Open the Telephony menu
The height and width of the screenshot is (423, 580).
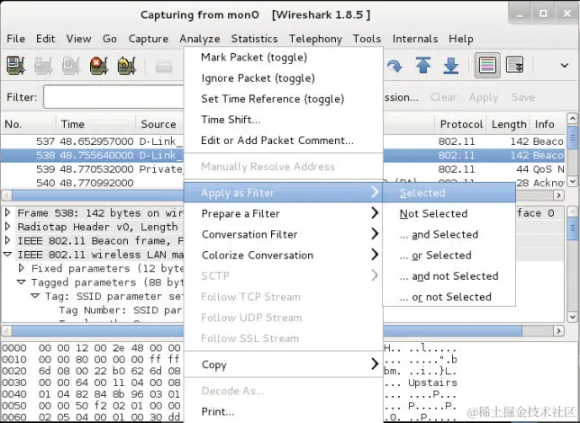pyautogui.click(x=315, y=39)
